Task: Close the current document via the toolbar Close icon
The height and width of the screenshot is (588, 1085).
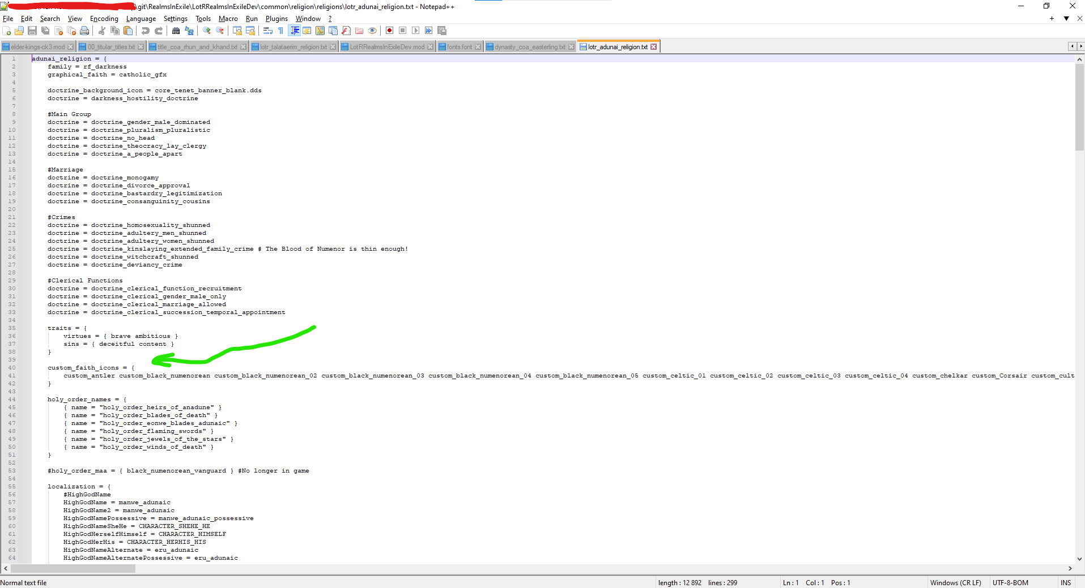Action: pyautogui.click(x=58, y=31)
